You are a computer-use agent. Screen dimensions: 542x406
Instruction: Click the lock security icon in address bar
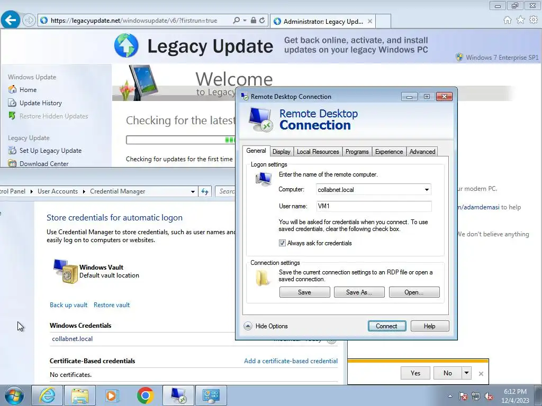click(x=254, y=21)
